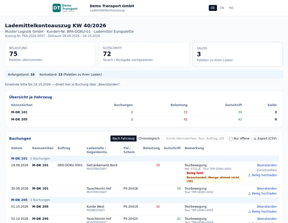Switch language to RO

click(231, 8)
